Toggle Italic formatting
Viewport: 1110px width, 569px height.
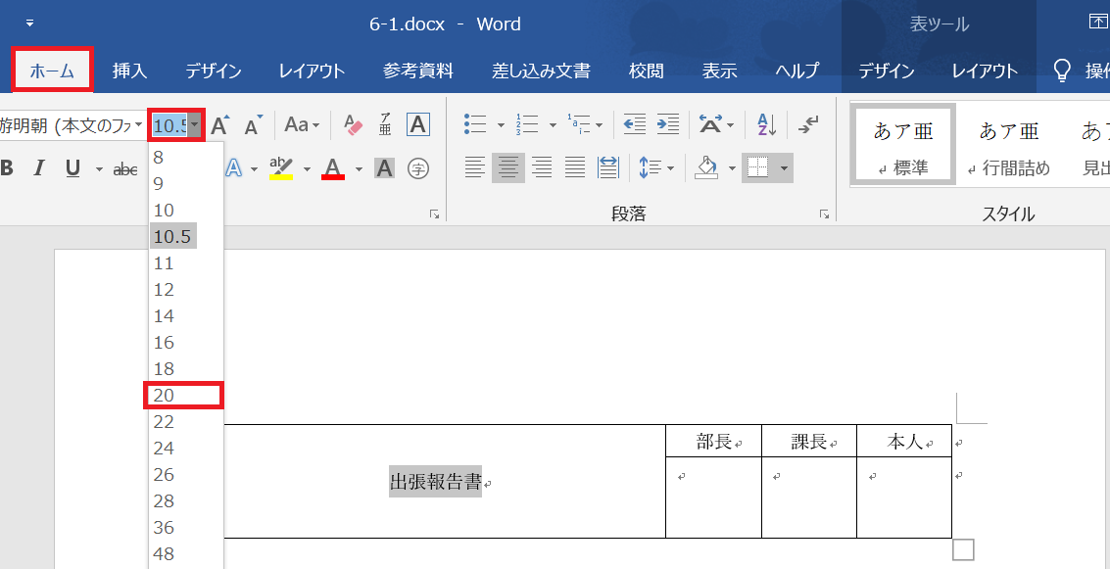(39, 169)
